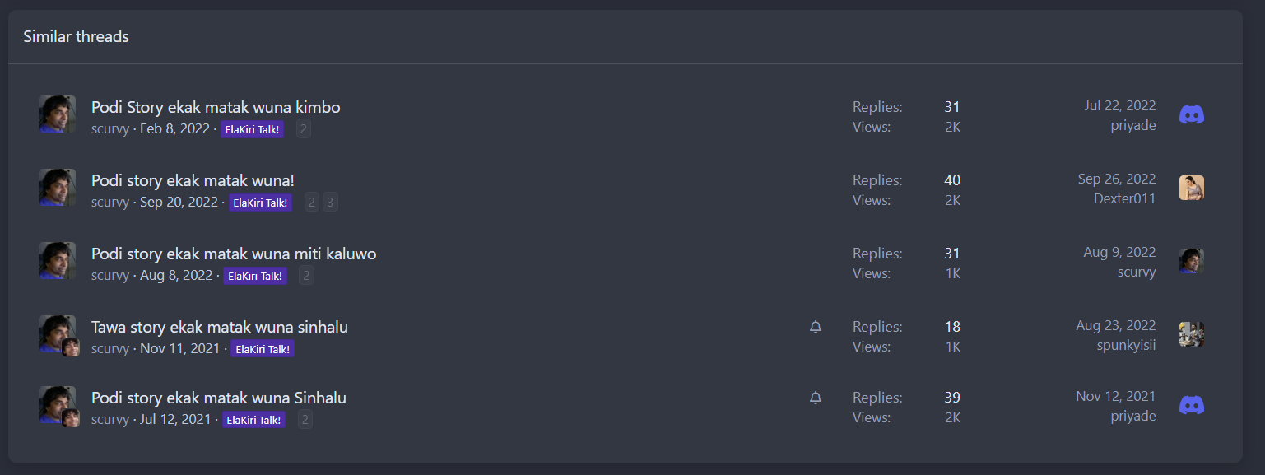Jump to page 2 of miti kaluwo thread

306,276
